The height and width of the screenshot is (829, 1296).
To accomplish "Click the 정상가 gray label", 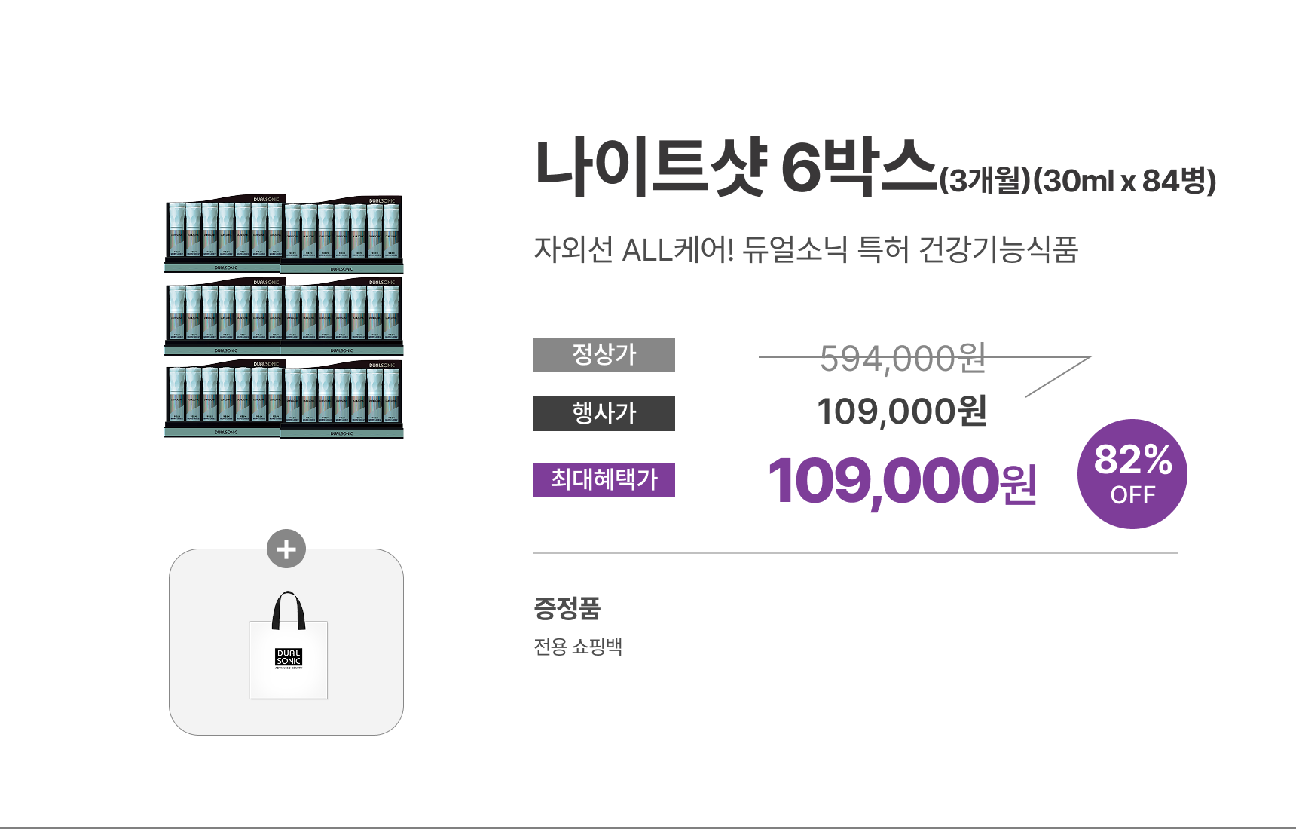I will click(x=604, y=355).
